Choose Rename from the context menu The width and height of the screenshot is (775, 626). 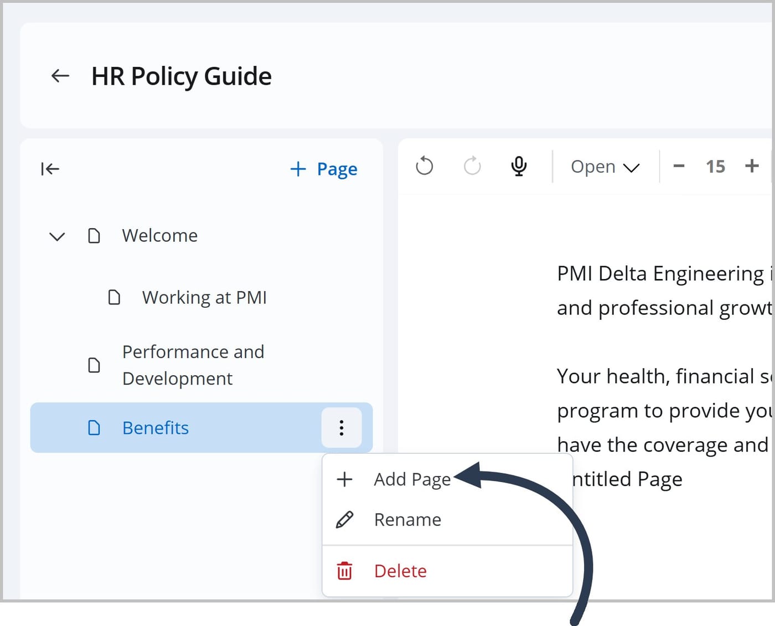(447, 520)
